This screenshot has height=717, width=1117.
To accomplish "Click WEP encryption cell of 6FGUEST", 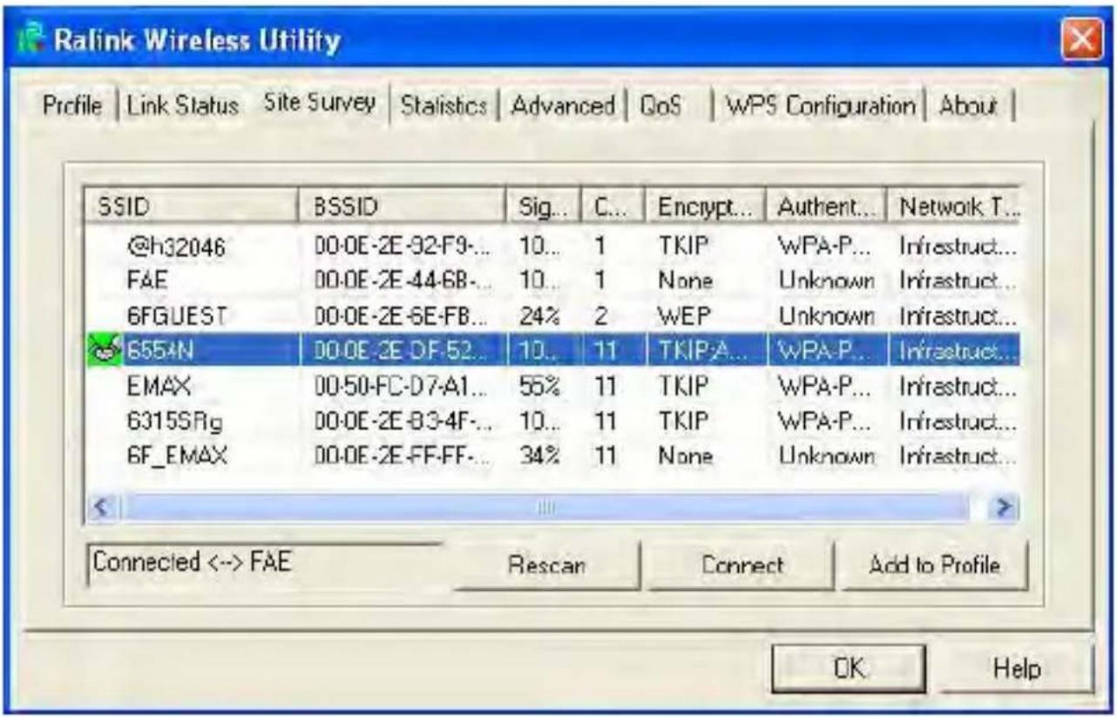I will (x=681, y=317).
